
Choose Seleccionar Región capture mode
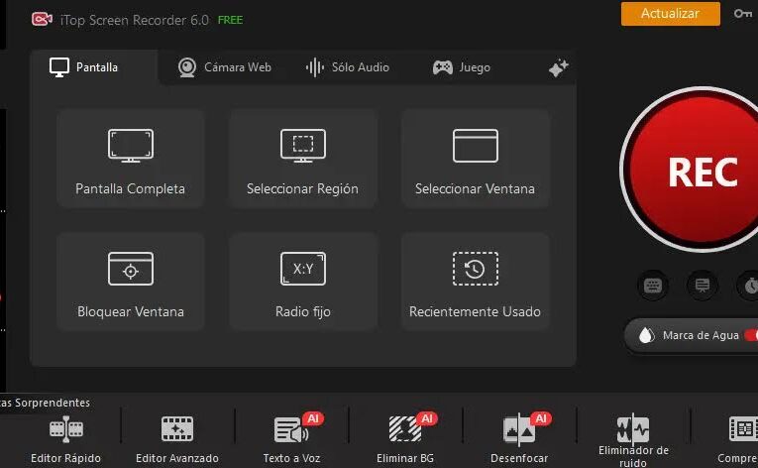(303, 159)
